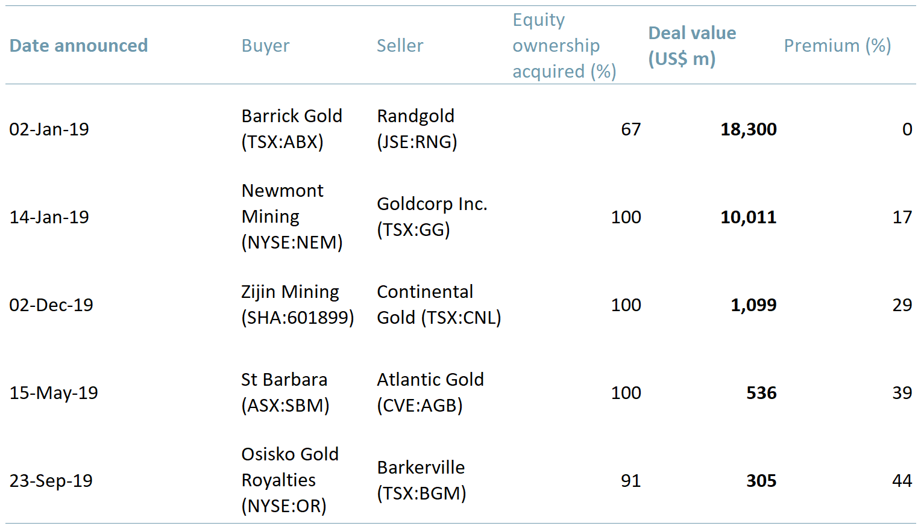
Task: Select the Barrick Gold (TSX:ABX) cell
Action: click(292, 129)
